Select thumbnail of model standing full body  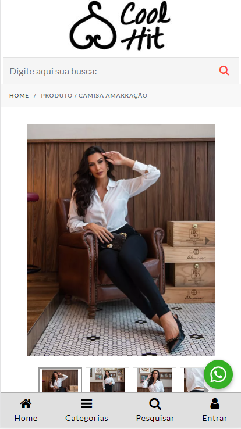pos(107,380)
